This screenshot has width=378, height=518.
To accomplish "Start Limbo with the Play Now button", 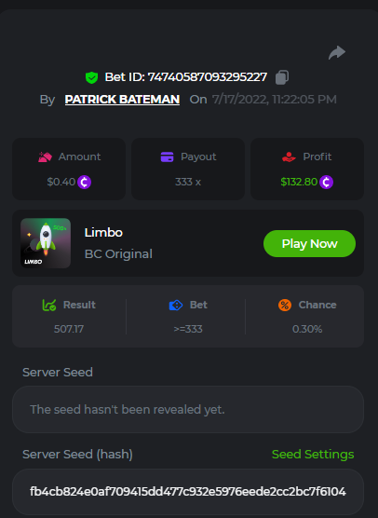I will pos(309,244).
